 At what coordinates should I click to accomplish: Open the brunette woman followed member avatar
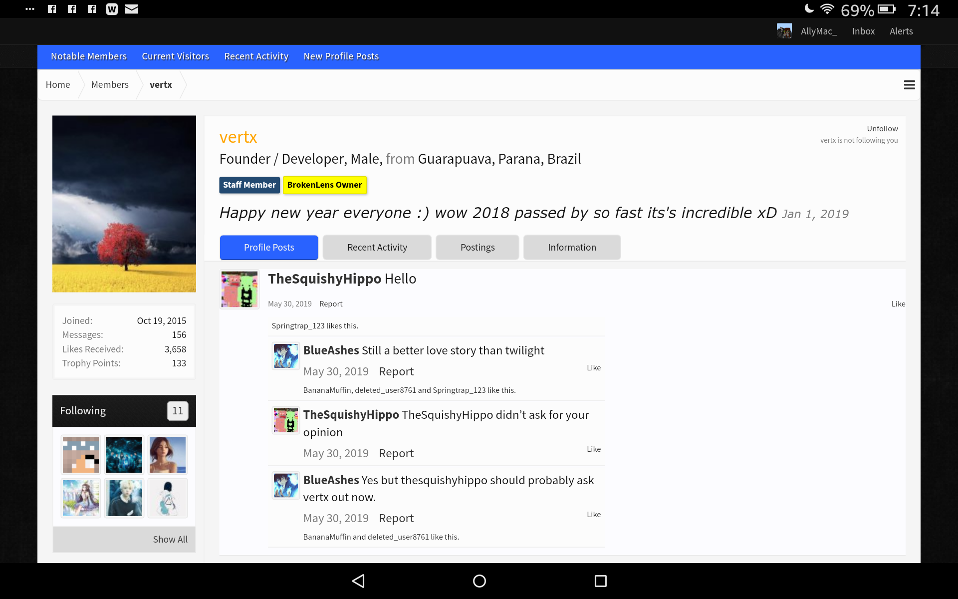click(168, 455)
